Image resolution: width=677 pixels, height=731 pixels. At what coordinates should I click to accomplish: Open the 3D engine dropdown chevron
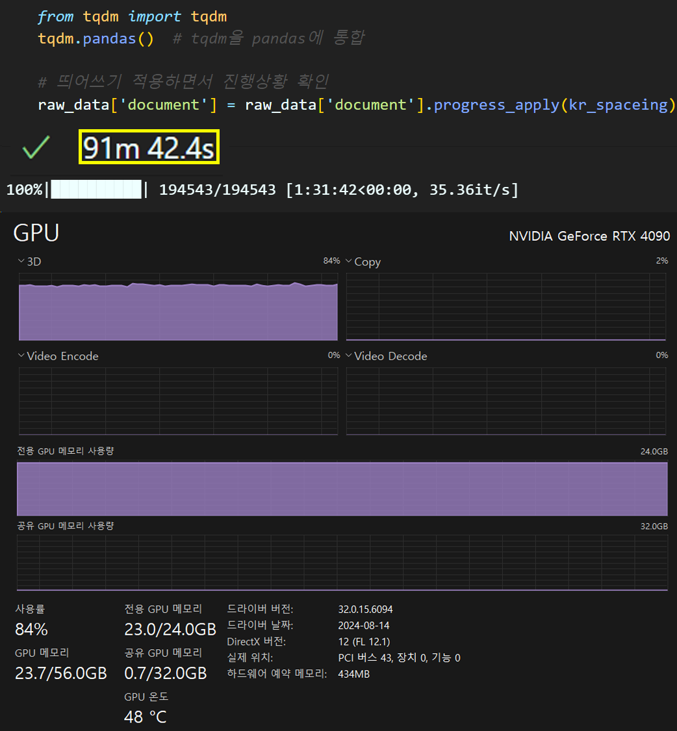[21, 261]
